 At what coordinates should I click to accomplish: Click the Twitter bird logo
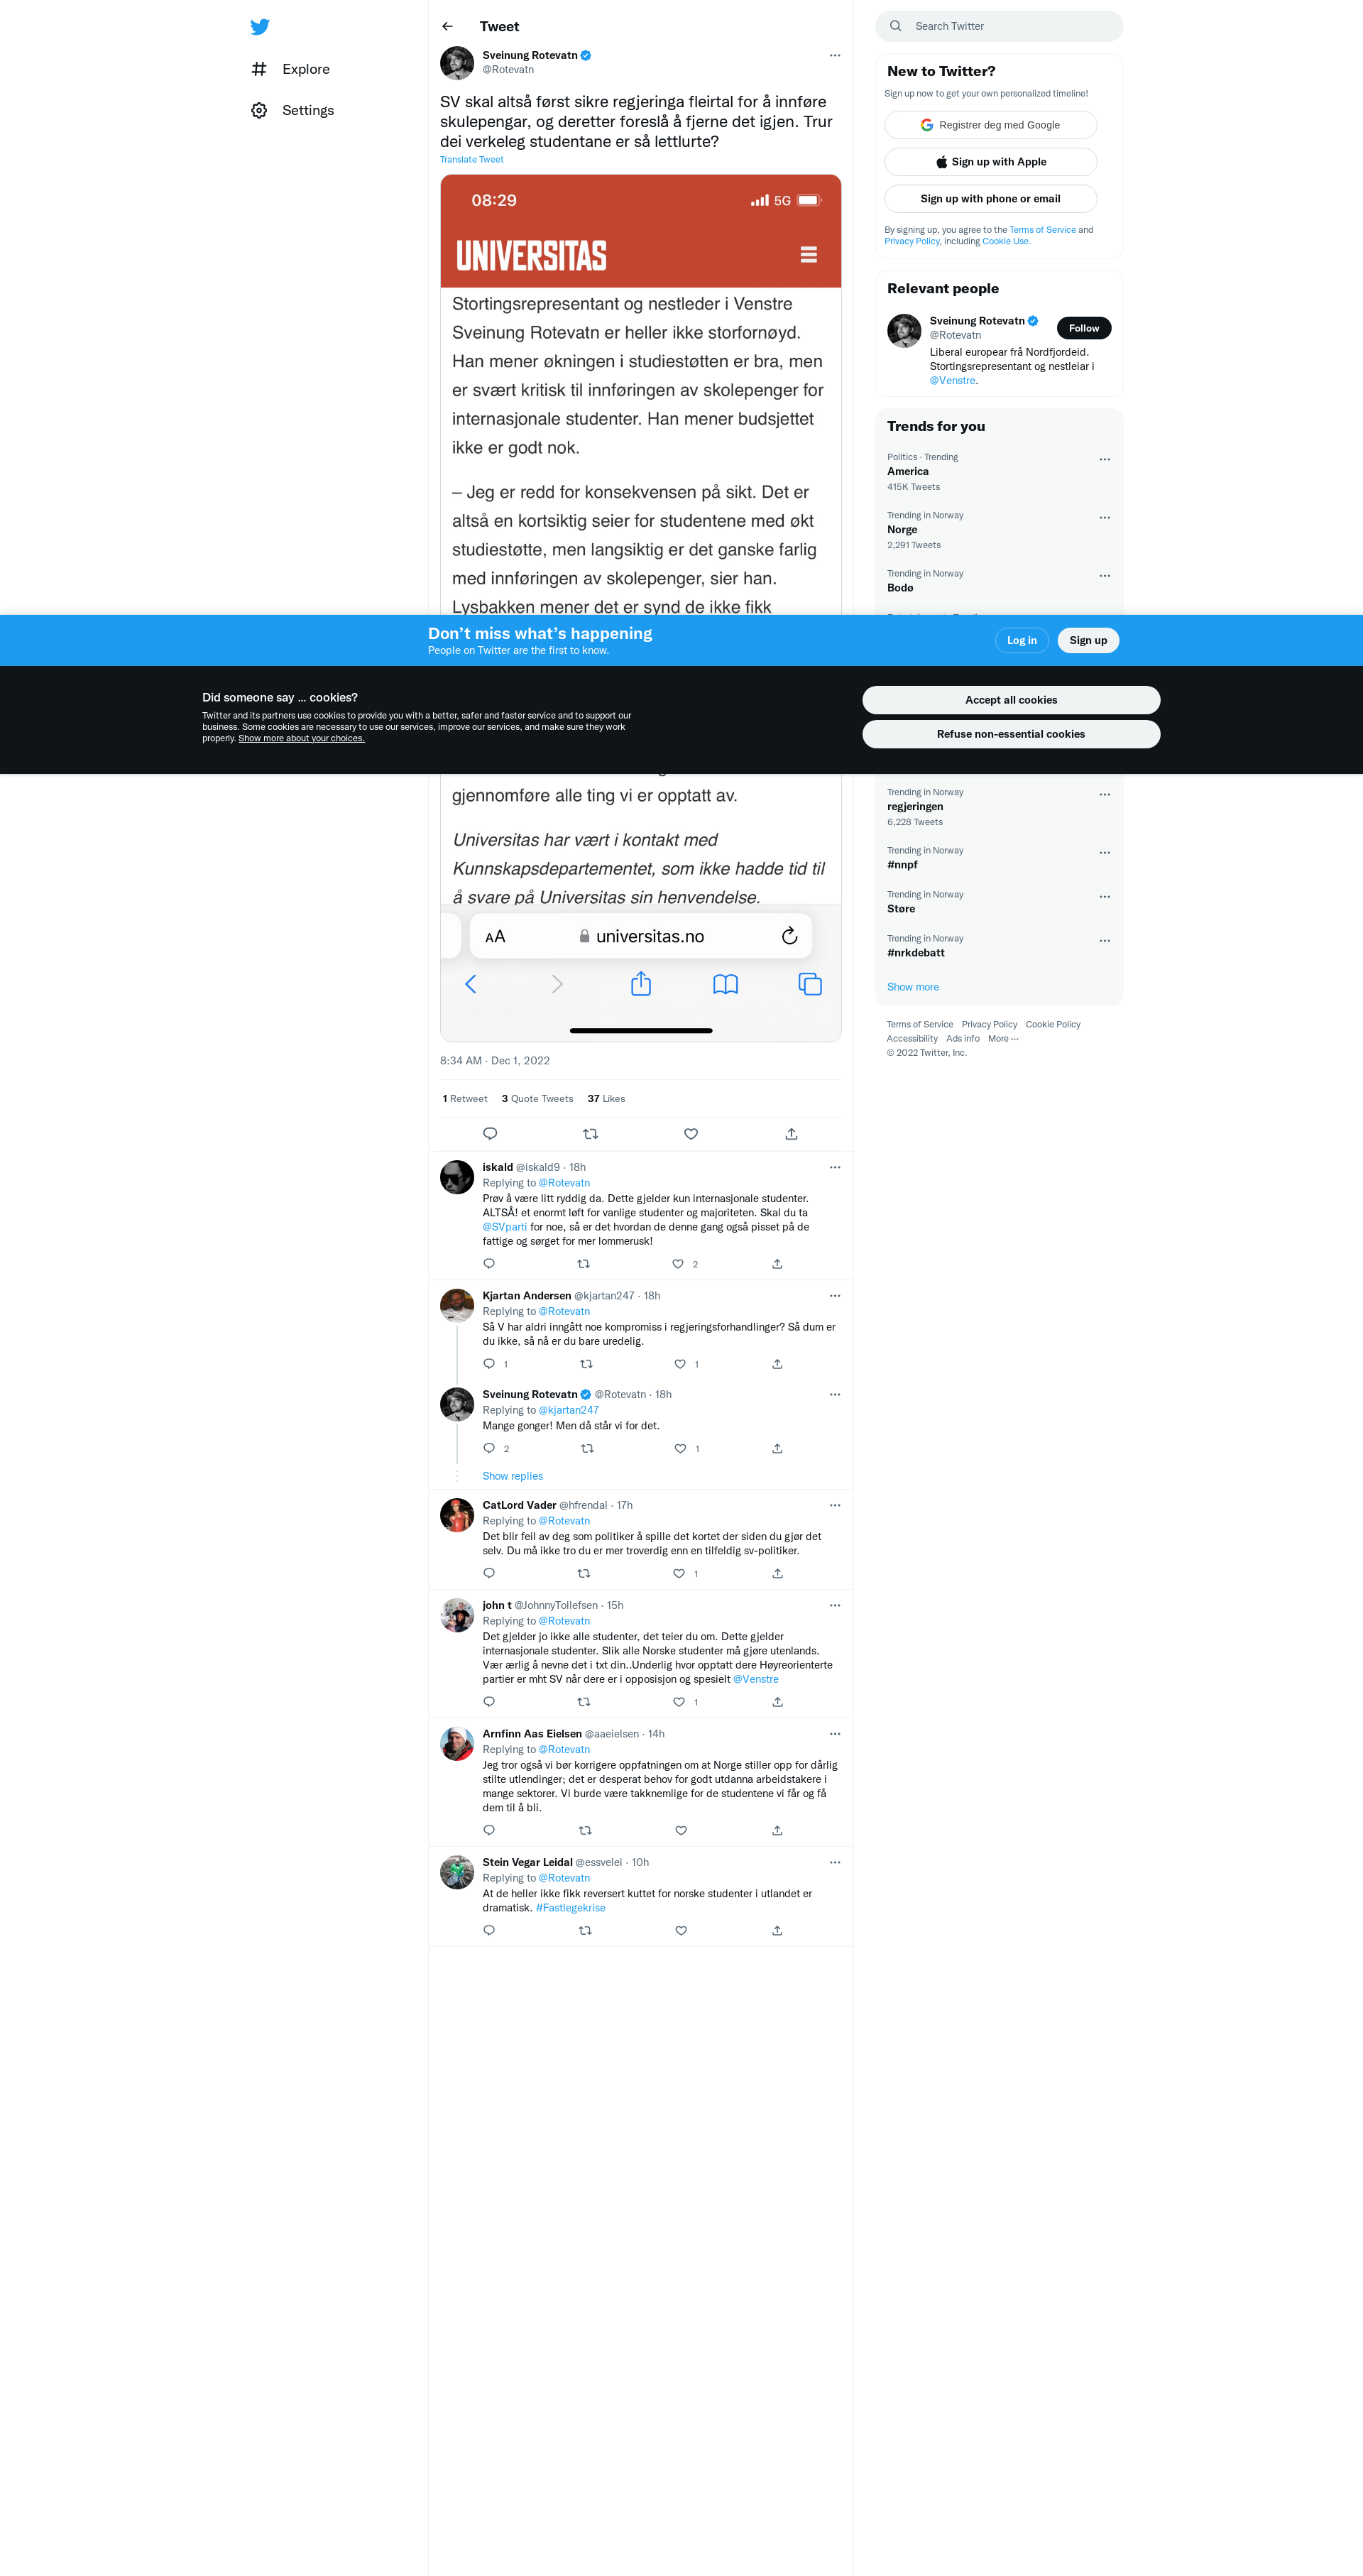click(260, 27)
